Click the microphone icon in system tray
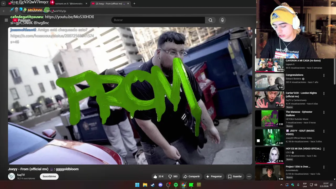This screenshot has width=336, height=189. pos(298,185)
